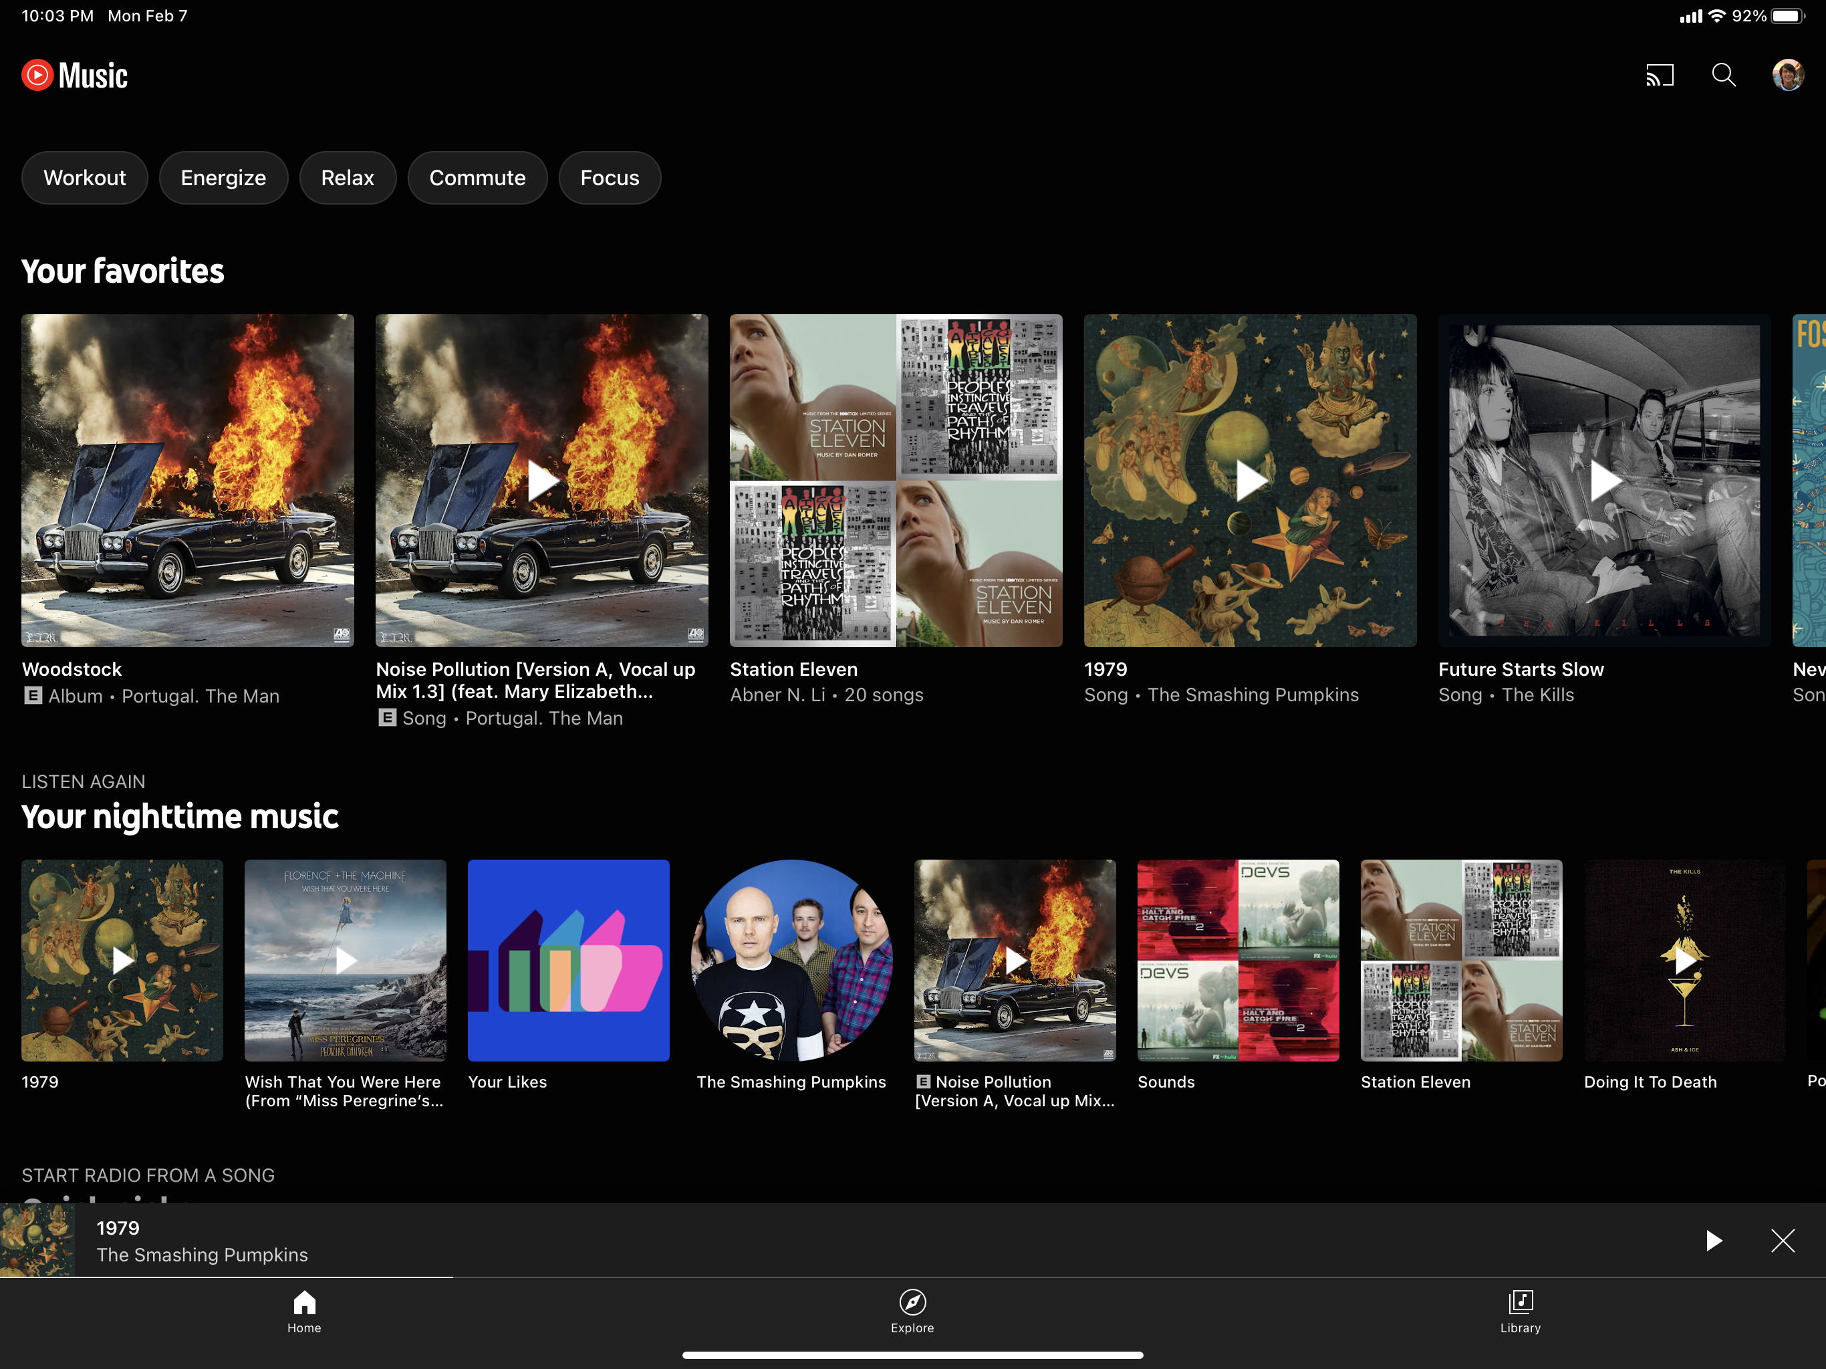The height and width of the screenshot is (1369, 1826).
Task: Open the account profile avatar
Action: point(1788,75)
